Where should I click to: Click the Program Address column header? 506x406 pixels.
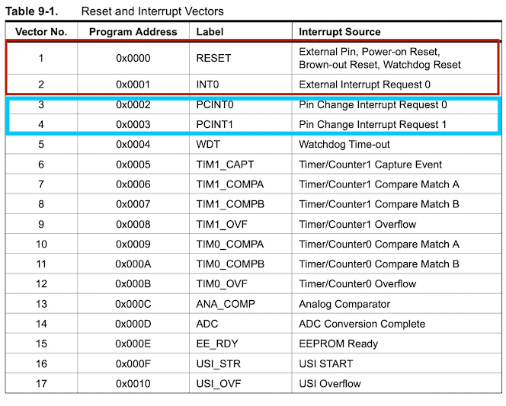point(133,32)
